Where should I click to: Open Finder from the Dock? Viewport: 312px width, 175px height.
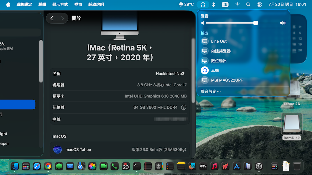coord(15,166)
